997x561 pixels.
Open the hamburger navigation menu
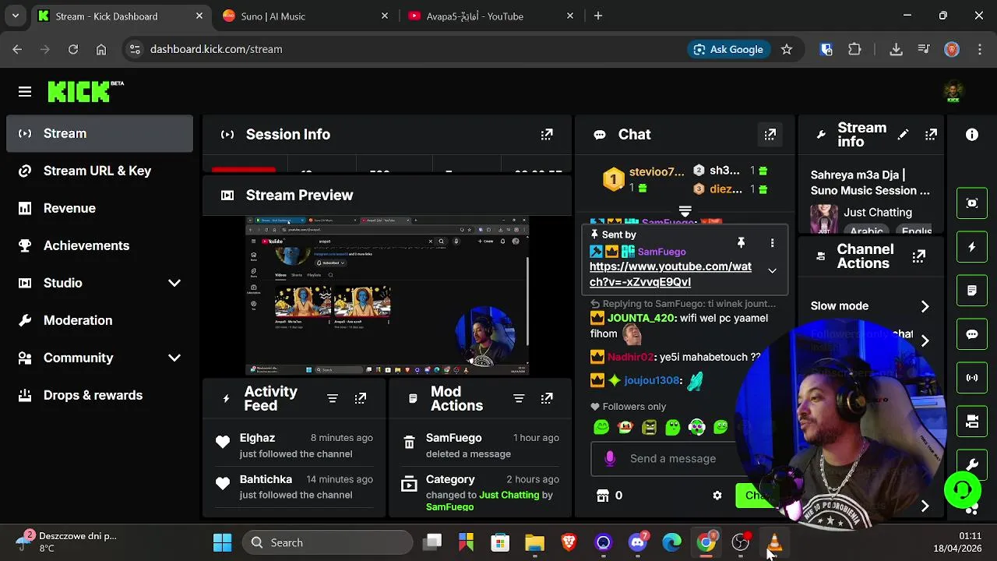coord(25,92)
